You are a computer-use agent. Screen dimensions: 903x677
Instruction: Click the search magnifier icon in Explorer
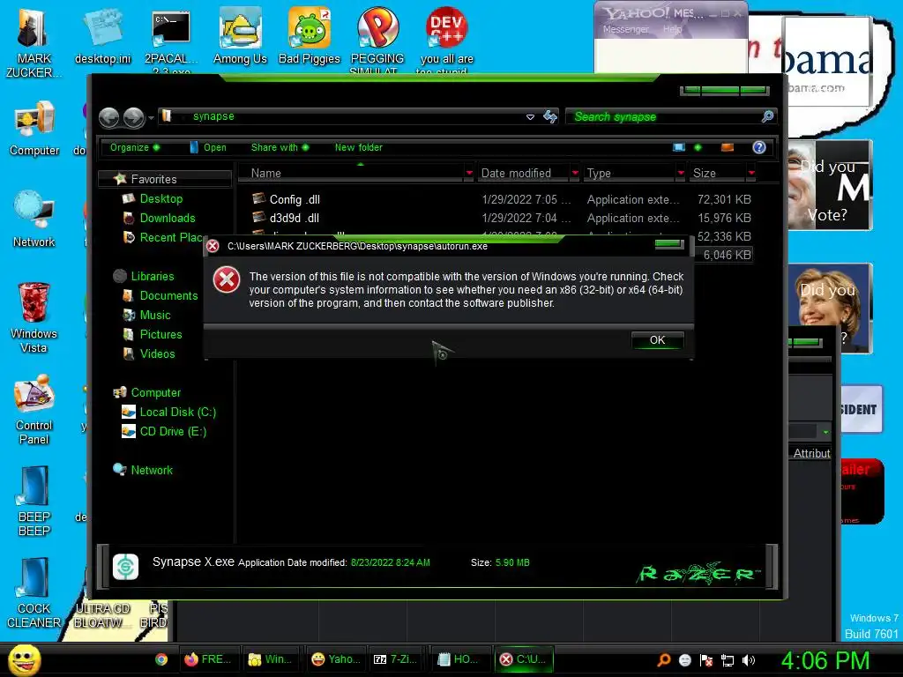(x=767, y=117)
